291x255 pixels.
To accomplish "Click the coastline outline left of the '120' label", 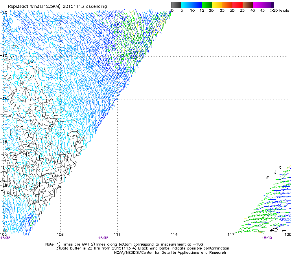I will pos(274,230).
